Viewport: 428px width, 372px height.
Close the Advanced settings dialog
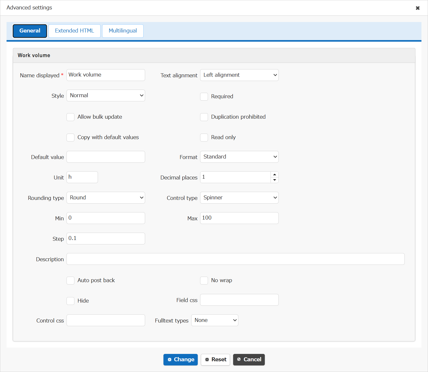point(418,8)
